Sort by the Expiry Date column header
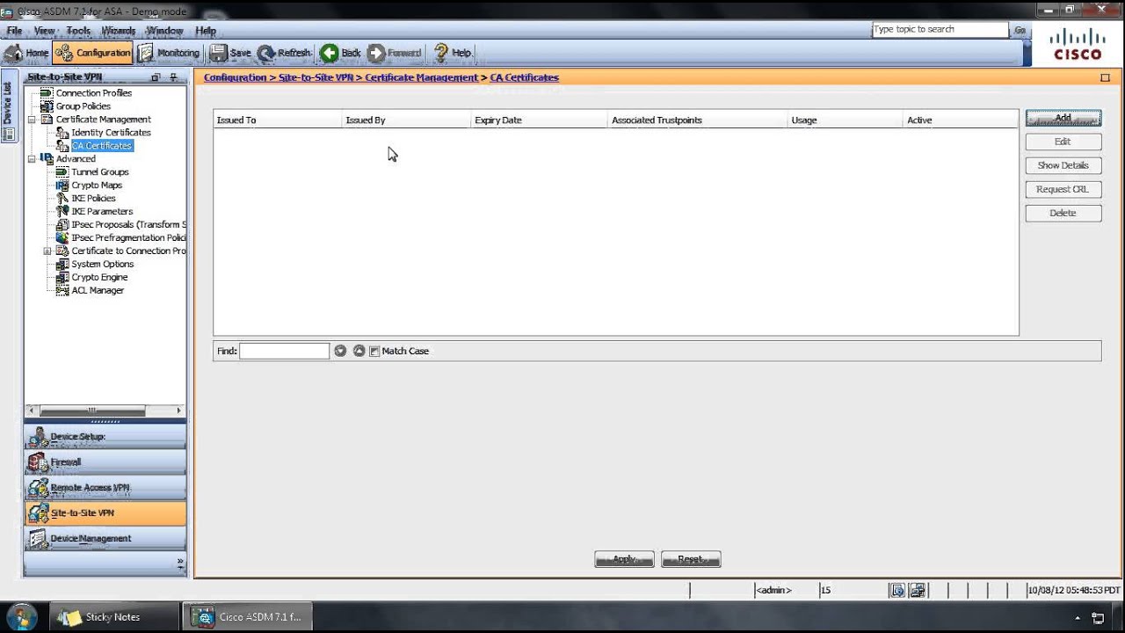 pos(539,120)
